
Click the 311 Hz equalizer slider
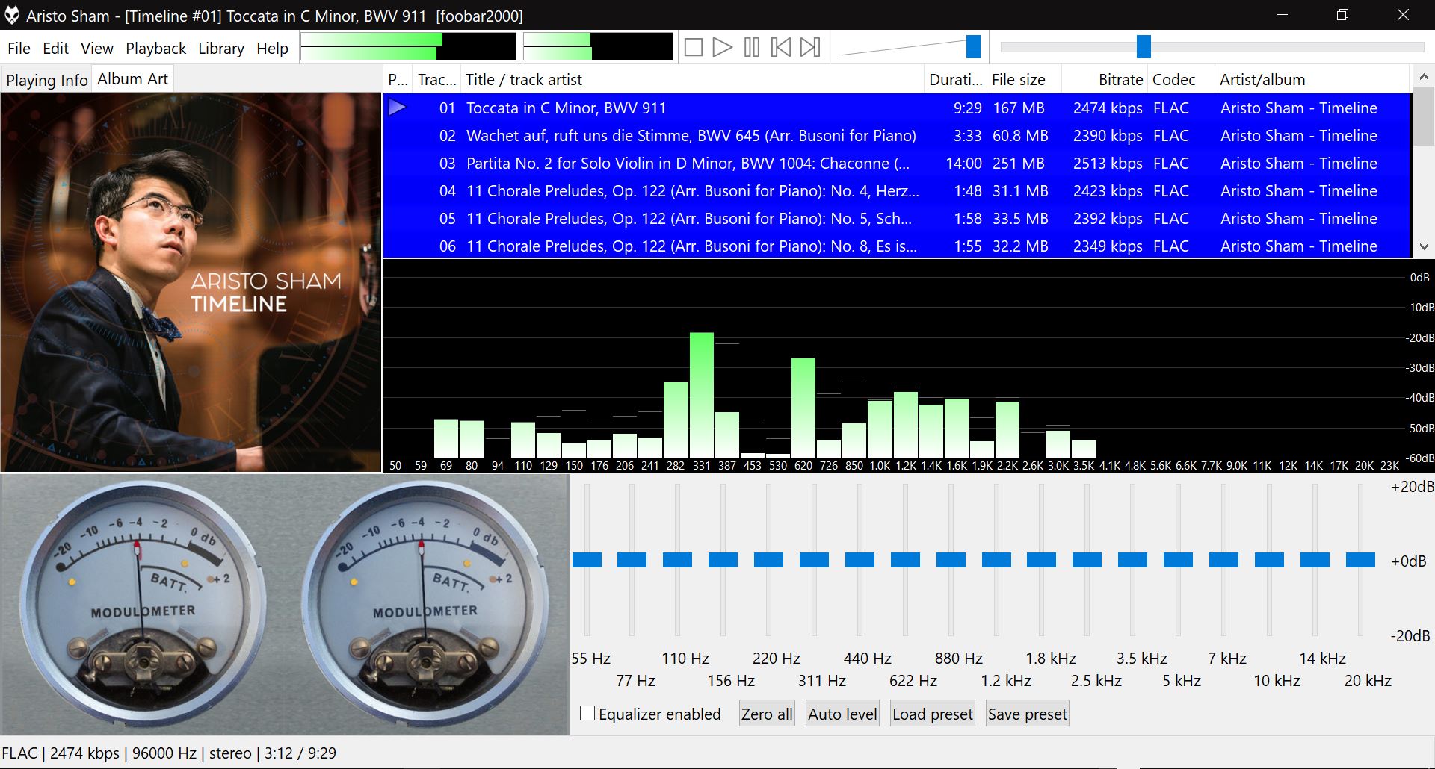click(x=815, y=560)
